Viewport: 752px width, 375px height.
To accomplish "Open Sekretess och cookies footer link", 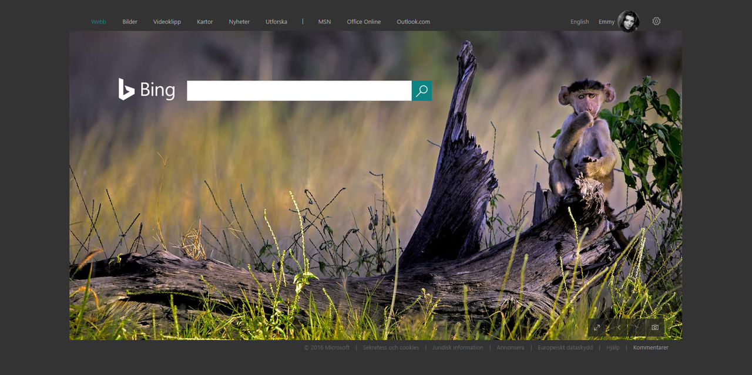I will pyautogui.click(x=391, y=347).
